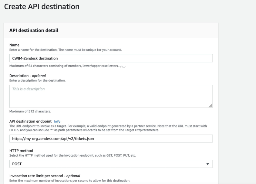Click the "Enter a description for the destination" helper text
The width and height of the screenshot is (256, 184).
38,80
